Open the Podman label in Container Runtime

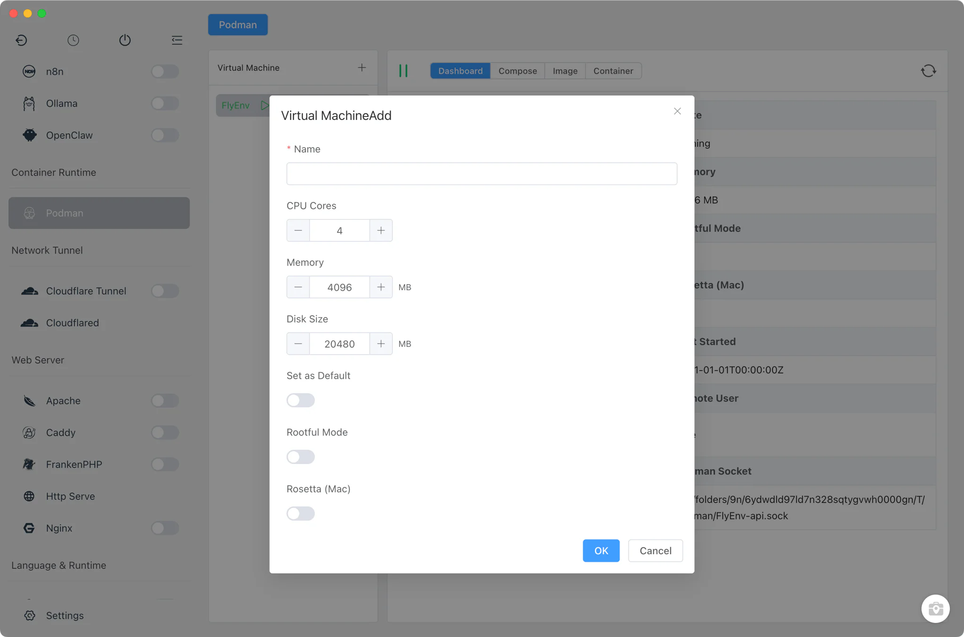click(64, 213)
